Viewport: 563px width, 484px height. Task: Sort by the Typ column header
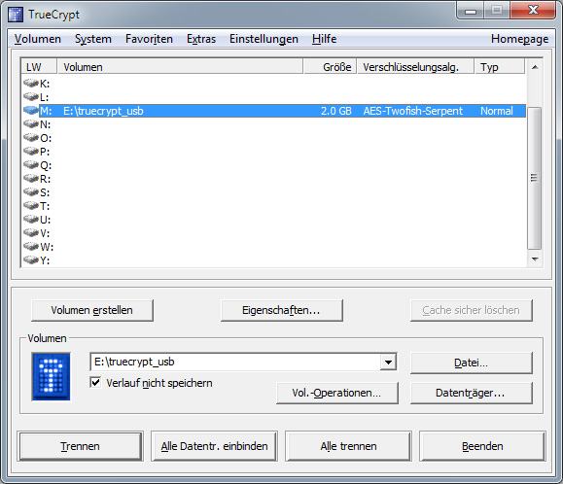click(500, 67)
